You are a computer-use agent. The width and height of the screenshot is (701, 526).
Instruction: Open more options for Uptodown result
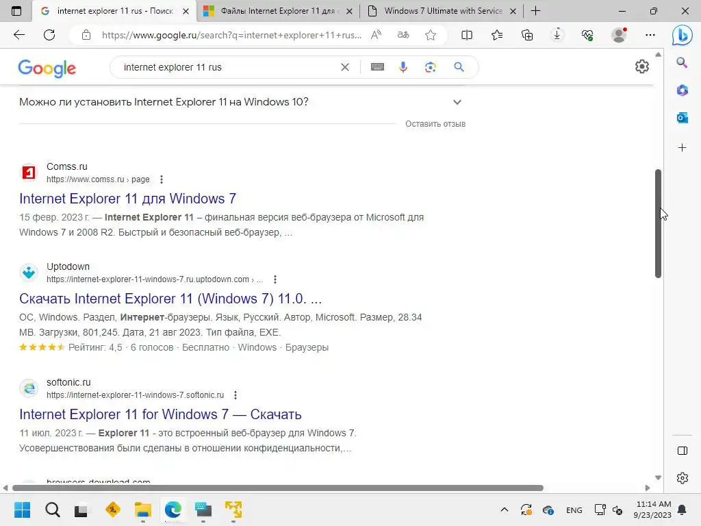click(275, 279)
